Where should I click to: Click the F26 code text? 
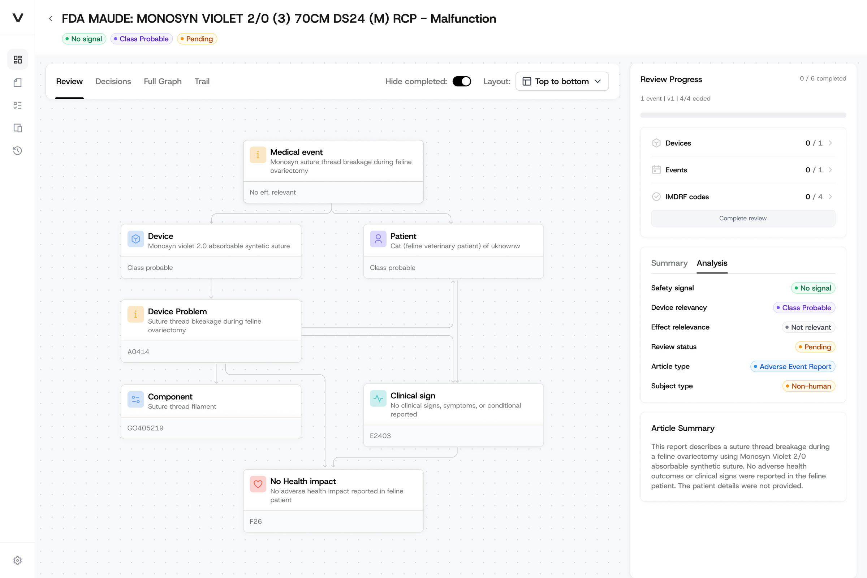(x=255, y=521)
